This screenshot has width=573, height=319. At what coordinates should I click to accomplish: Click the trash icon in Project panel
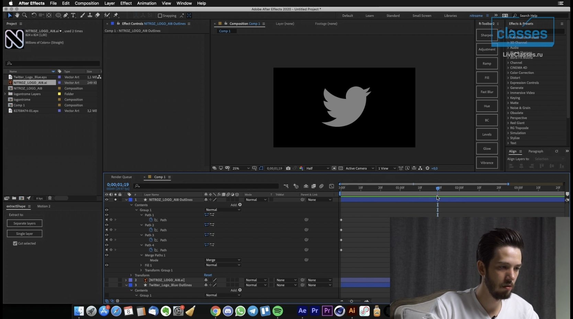50,198
